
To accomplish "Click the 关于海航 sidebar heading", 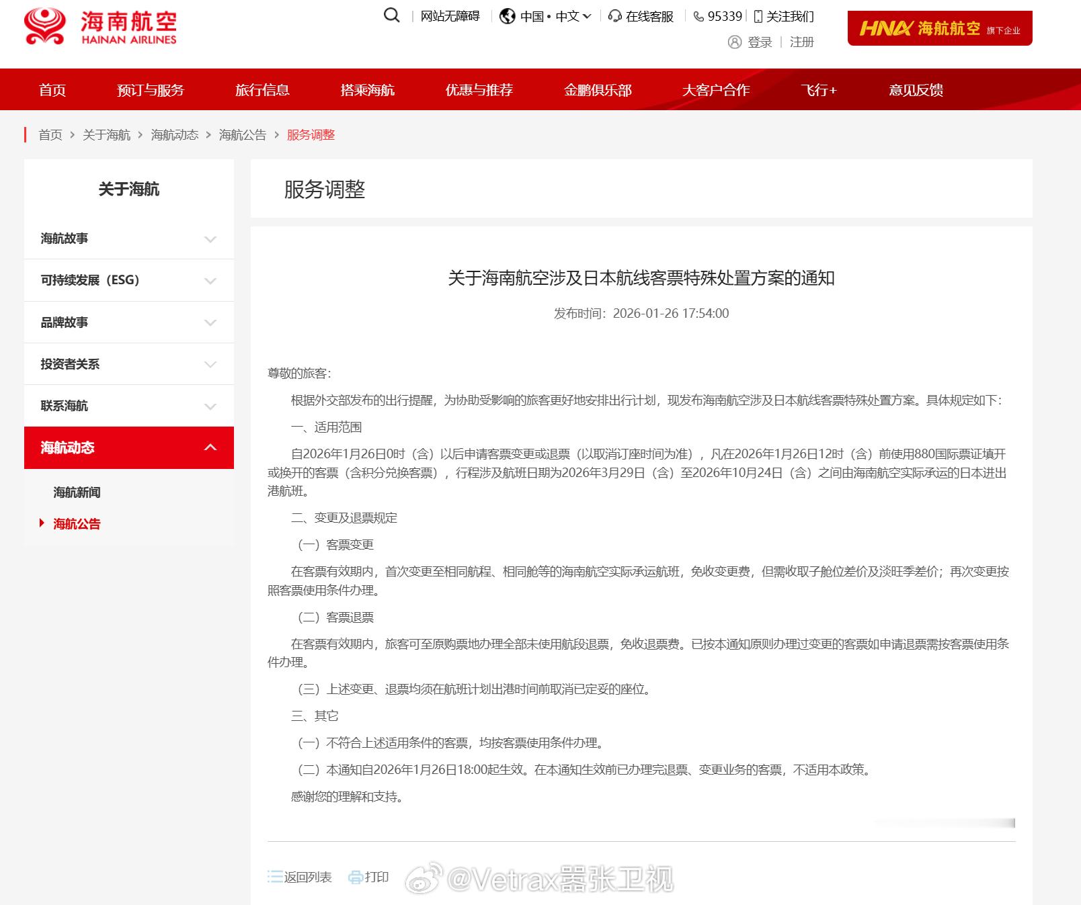I will (x=129, y=189).
